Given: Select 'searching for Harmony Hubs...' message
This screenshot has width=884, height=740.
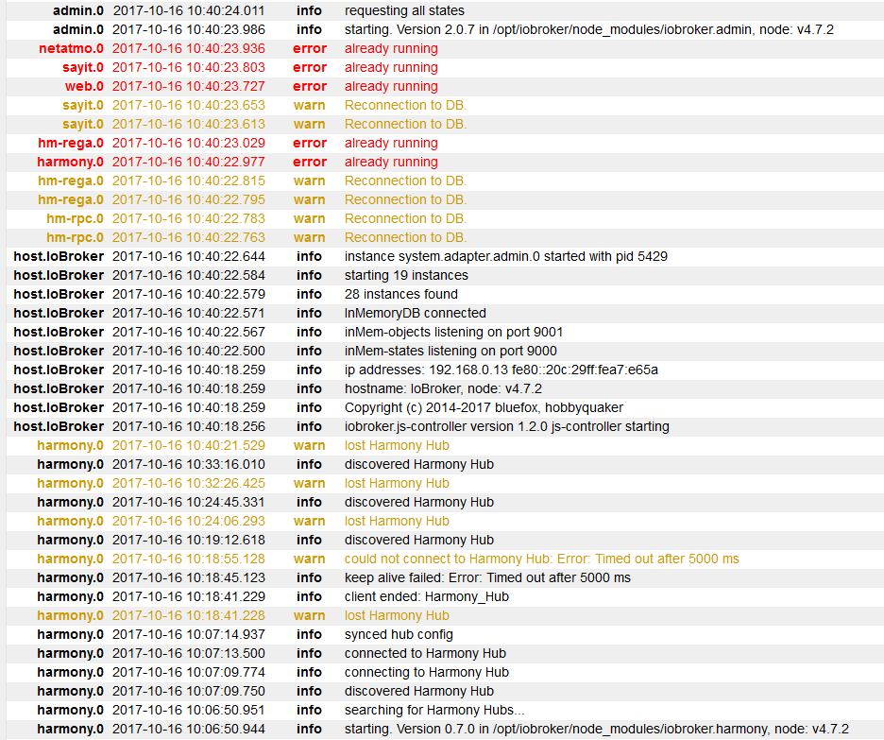Looking at the screenshot, I should click(434, 710).
